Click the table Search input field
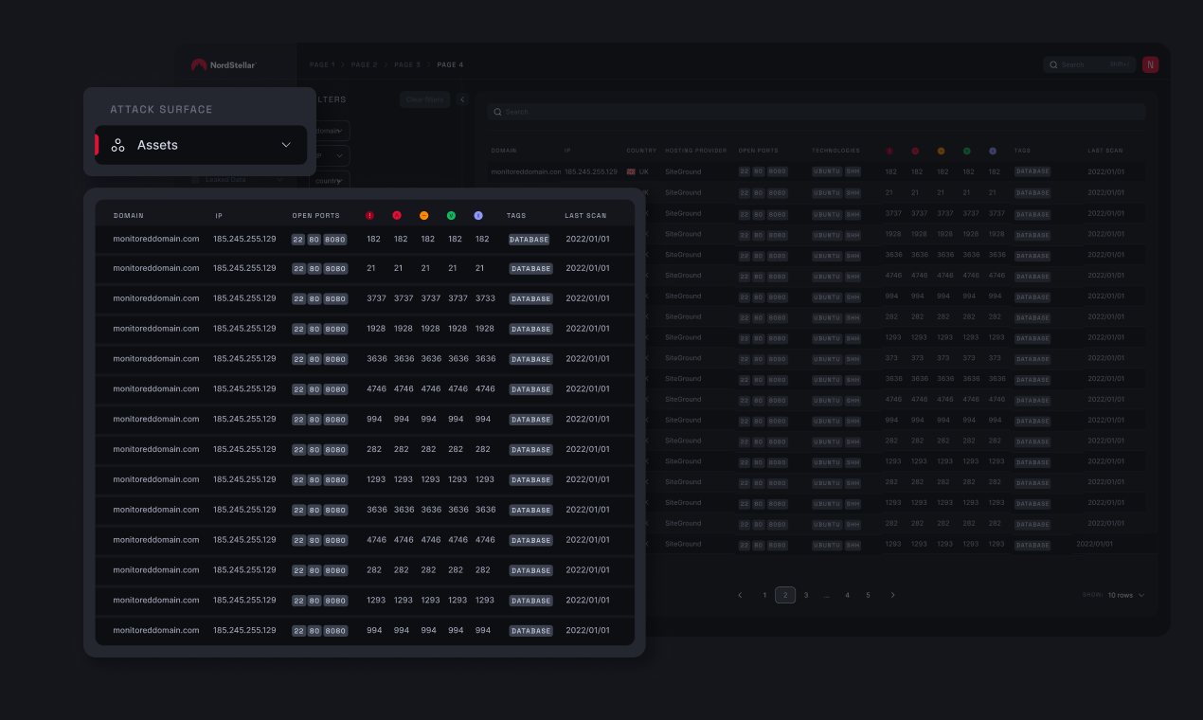The height and width of the screenshot is (720, 1203). (817, 112)
